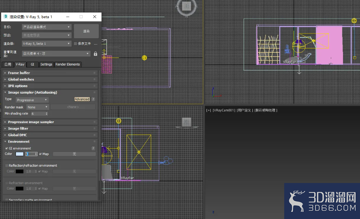
Task: Switch to the GI tab
Action: [32, 64]
